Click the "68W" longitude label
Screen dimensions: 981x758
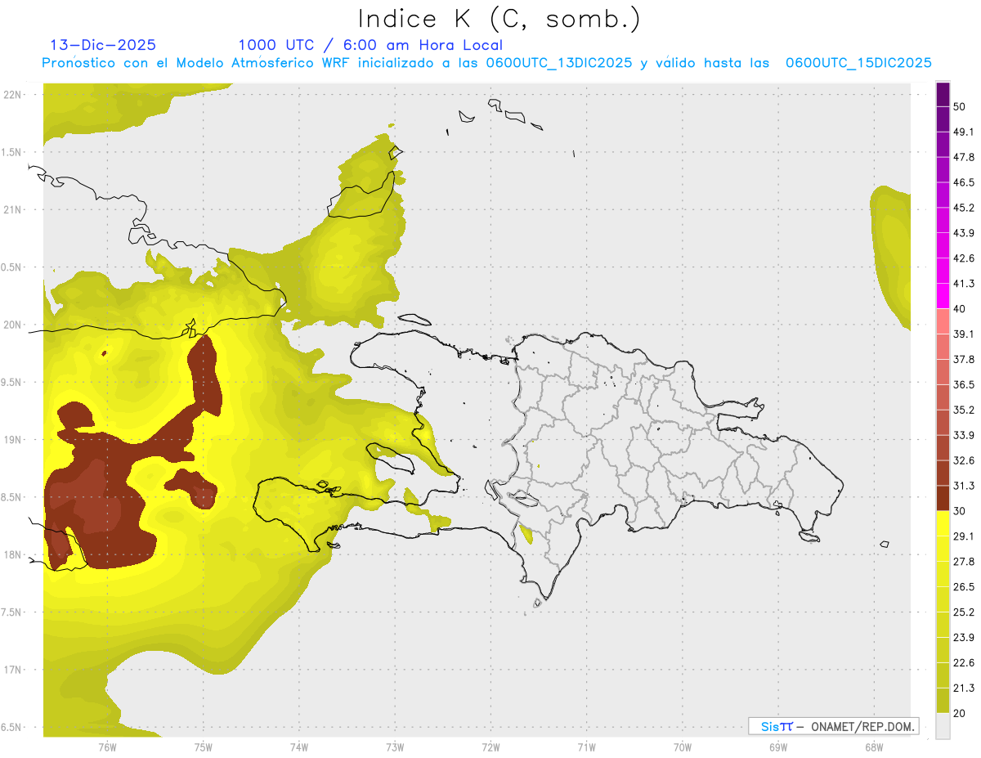[x=874, y=747]
